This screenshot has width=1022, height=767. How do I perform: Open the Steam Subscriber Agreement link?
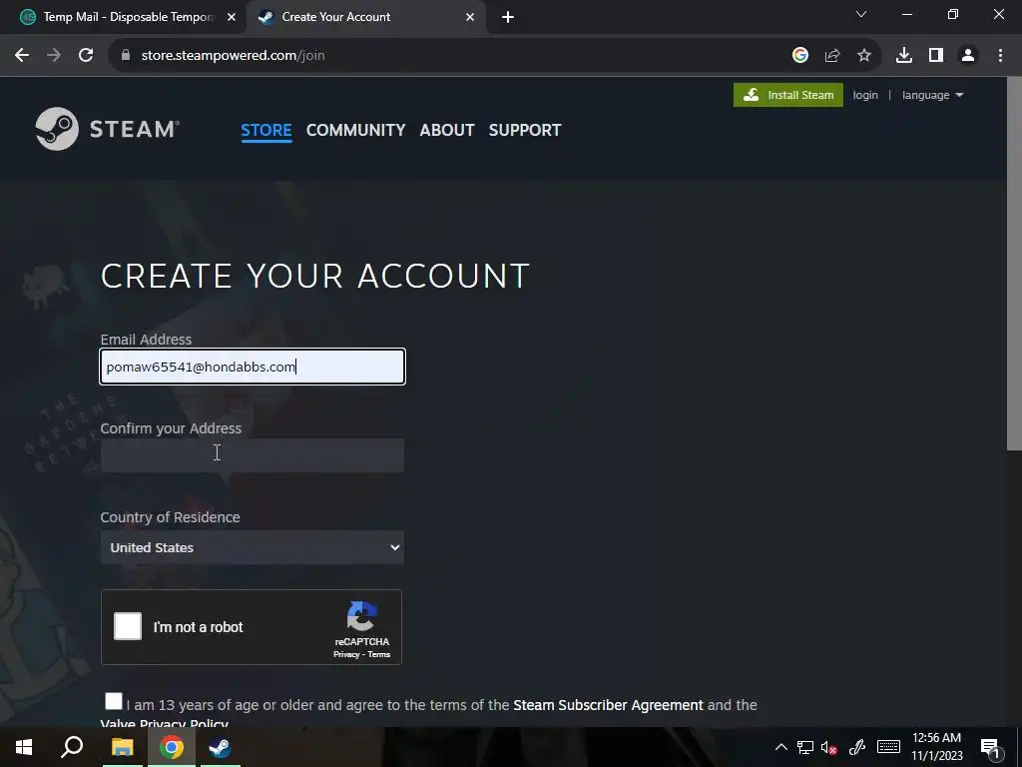click(x=608, y=705)
